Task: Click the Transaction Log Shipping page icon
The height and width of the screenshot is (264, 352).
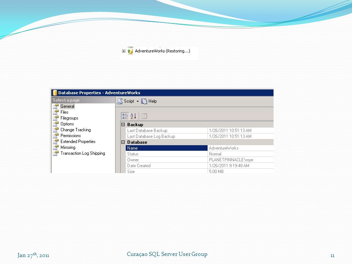Action: click(56, 153)
